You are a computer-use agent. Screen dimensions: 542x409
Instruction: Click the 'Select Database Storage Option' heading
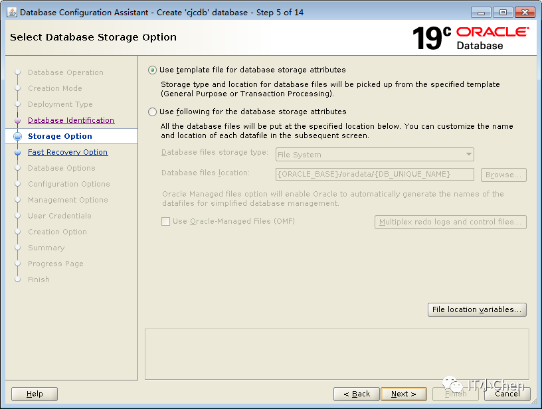click(x=94, y=37)
